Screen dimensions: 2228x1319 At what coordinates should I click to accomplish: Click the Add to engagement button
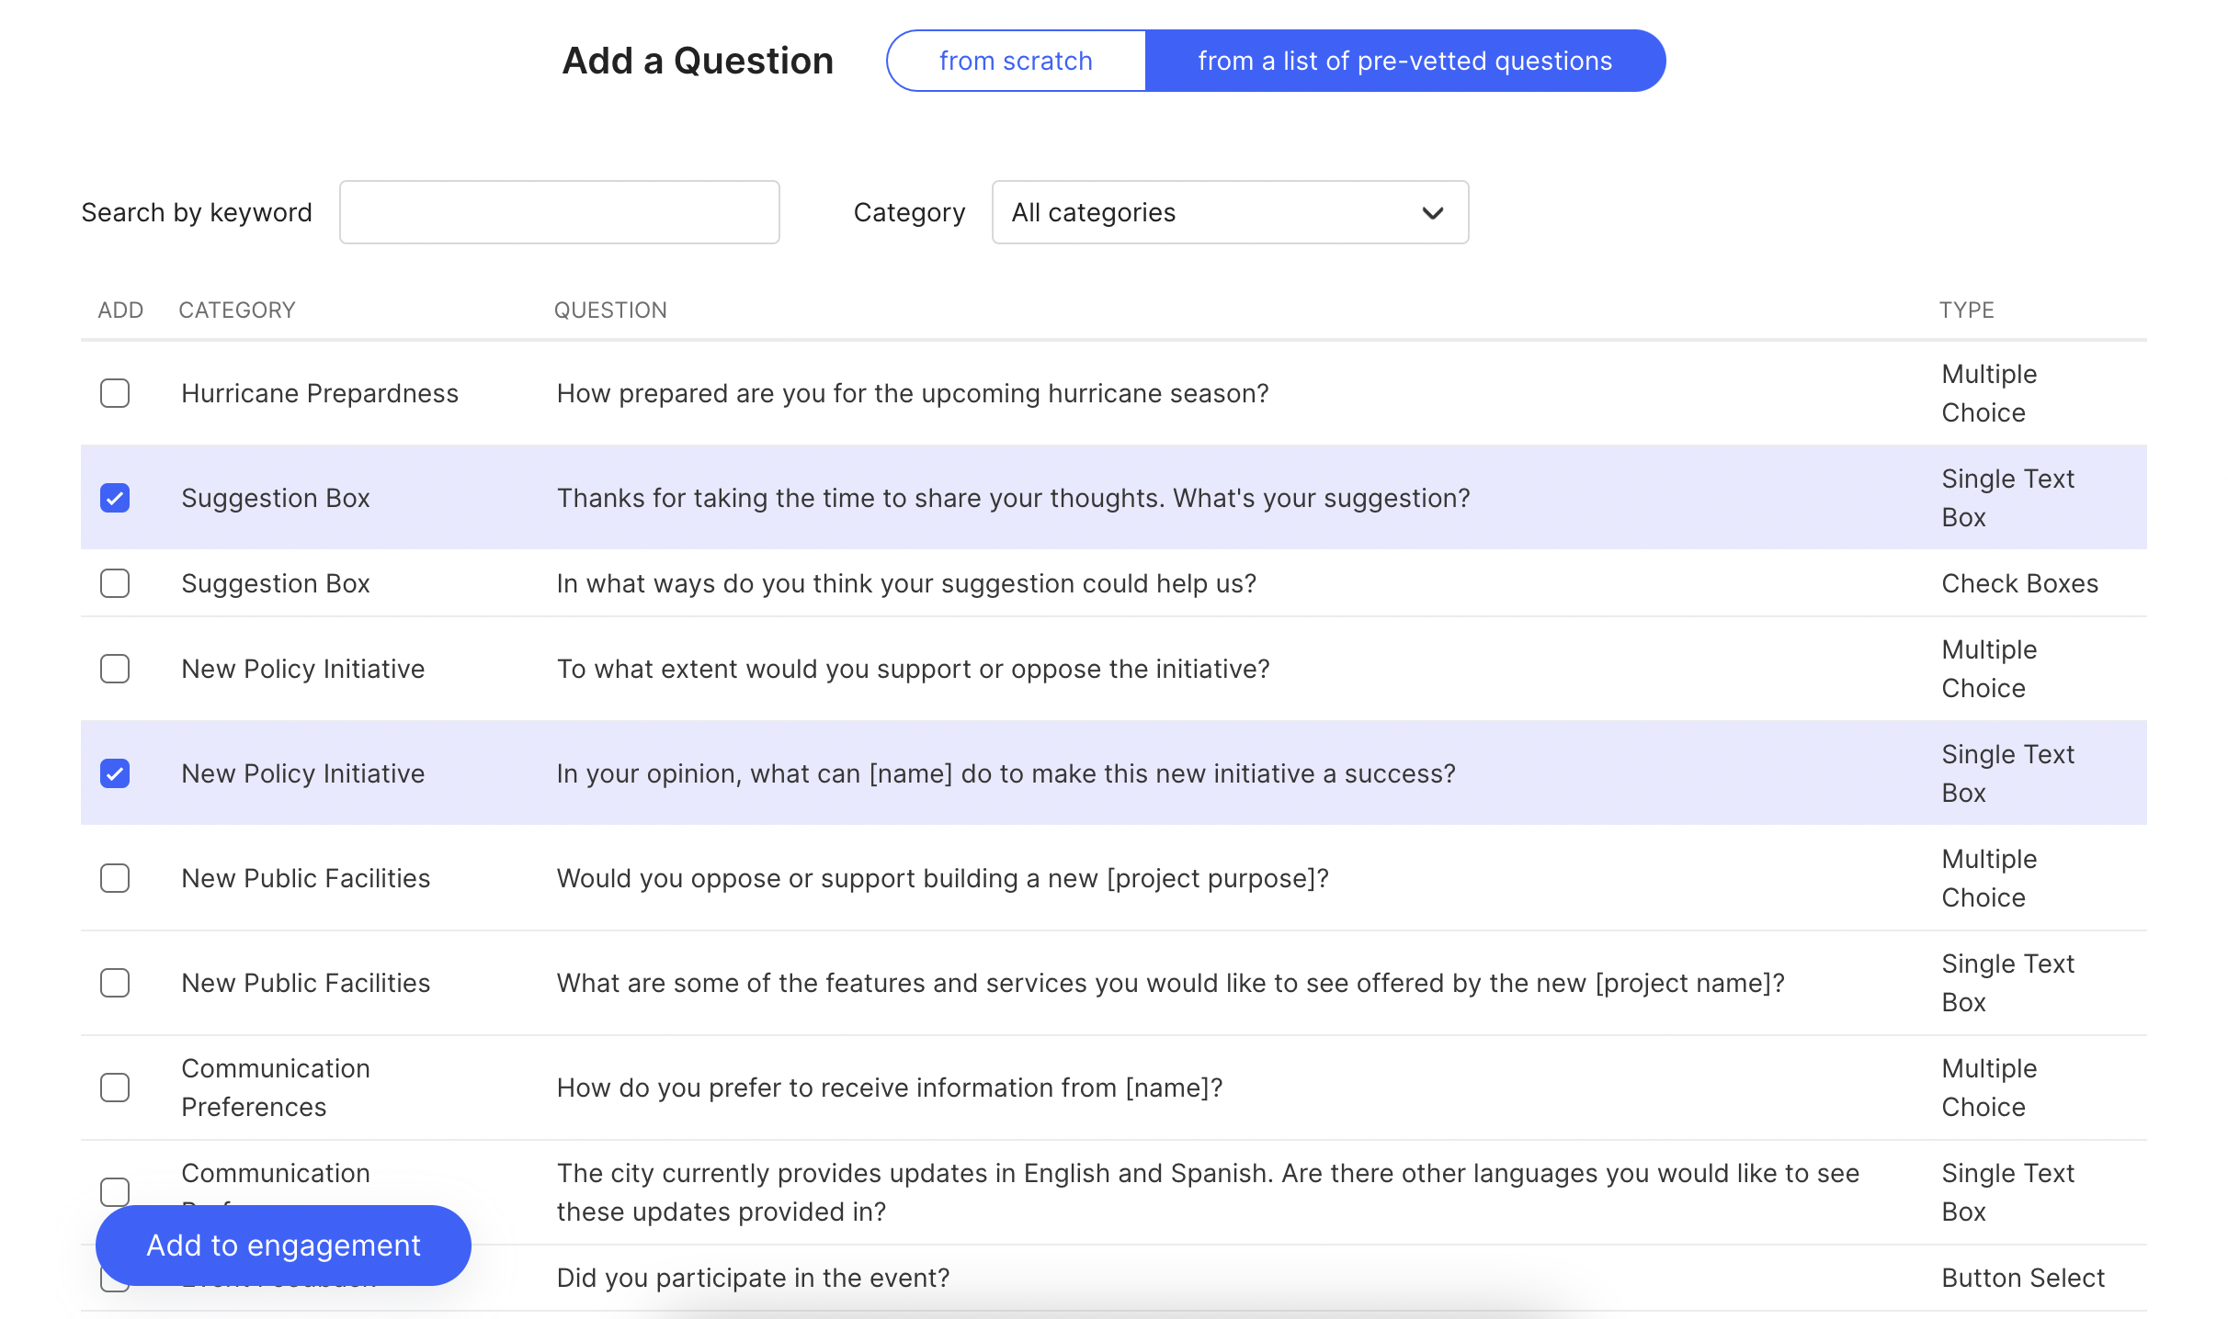click(283, 1246)
